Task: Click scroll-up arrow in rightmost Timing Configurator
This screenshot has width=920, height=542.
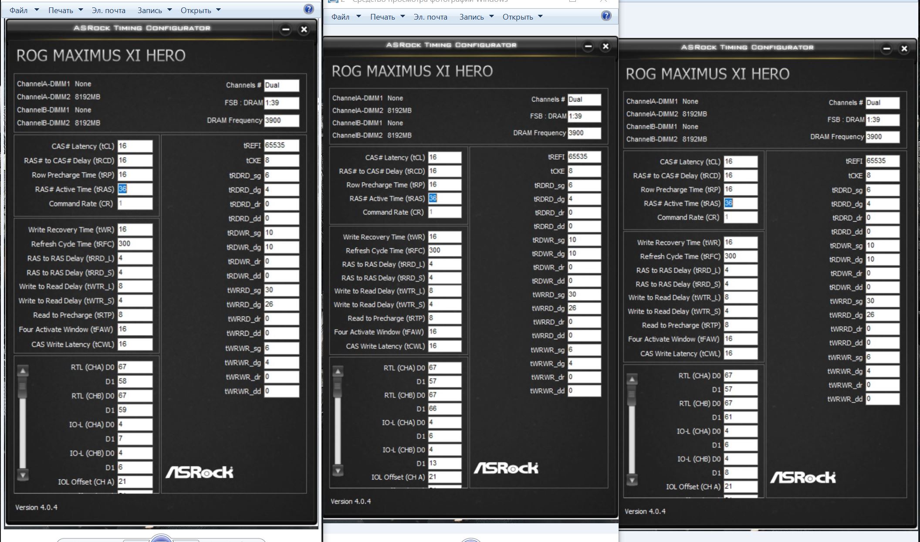Action: pos(632,379)
